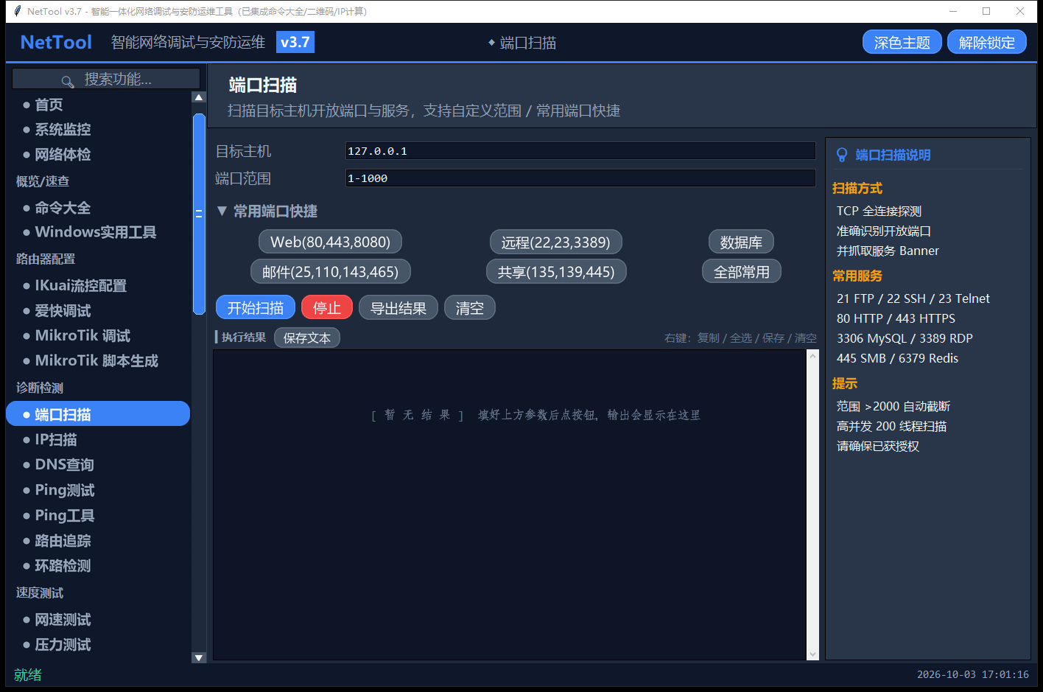Start the scan with 开始扫描

(256, 308)
